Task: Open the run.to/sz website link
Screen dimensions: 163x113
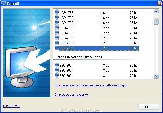Action: [12, 106]
